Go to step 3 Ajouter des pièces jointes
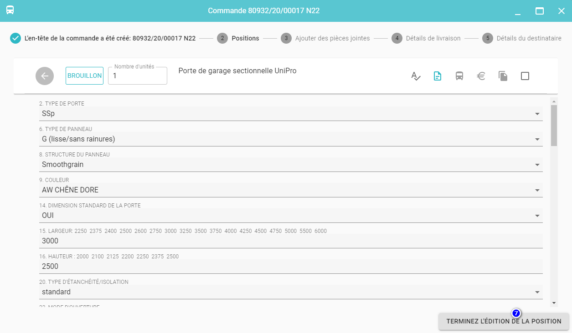This screenshot has height=333, width=572. click(x=325, y=38)
